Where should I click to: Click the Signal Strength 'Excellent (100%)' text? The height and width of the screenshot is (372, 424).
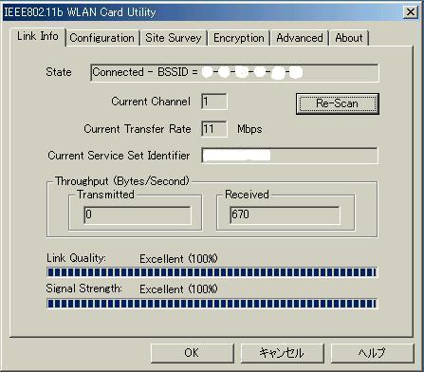(x=178, y=289)
